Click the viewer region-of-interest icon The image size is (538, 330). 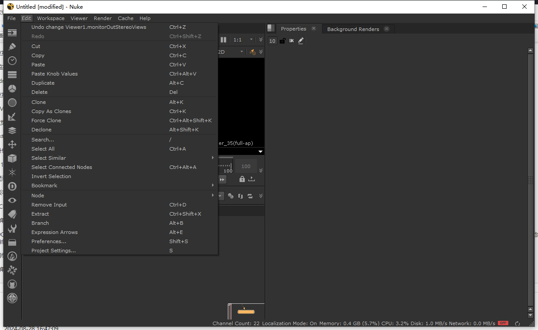[x=252, y=52]
